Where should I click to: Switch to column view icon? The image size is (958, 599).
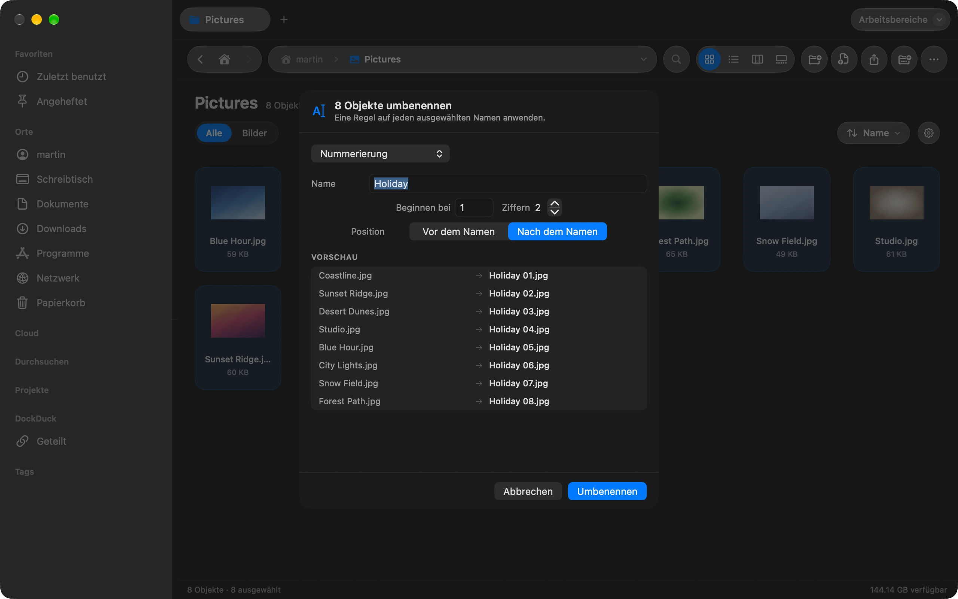pyautogui.click(x=757, y=60)
